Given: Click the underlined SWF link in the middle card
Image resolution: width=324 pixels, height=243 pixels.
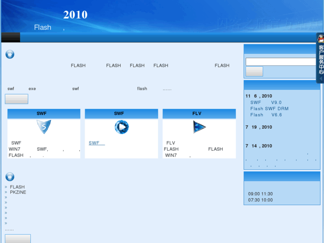Looking at the screenshot, I should click(97, 143).
